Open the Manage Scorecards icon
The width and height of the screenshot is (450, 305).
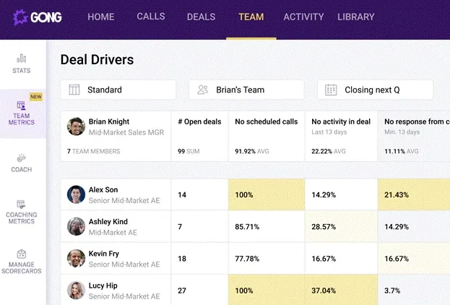click(22, 254)
